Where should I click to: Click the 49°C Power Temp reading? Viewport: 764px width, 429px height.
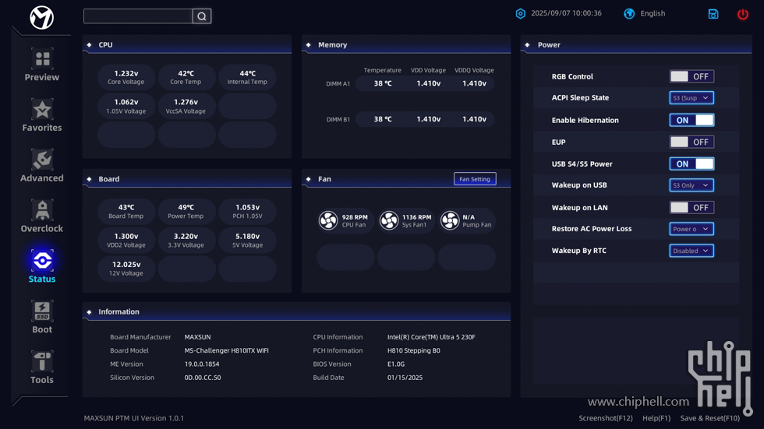[186, 212]
